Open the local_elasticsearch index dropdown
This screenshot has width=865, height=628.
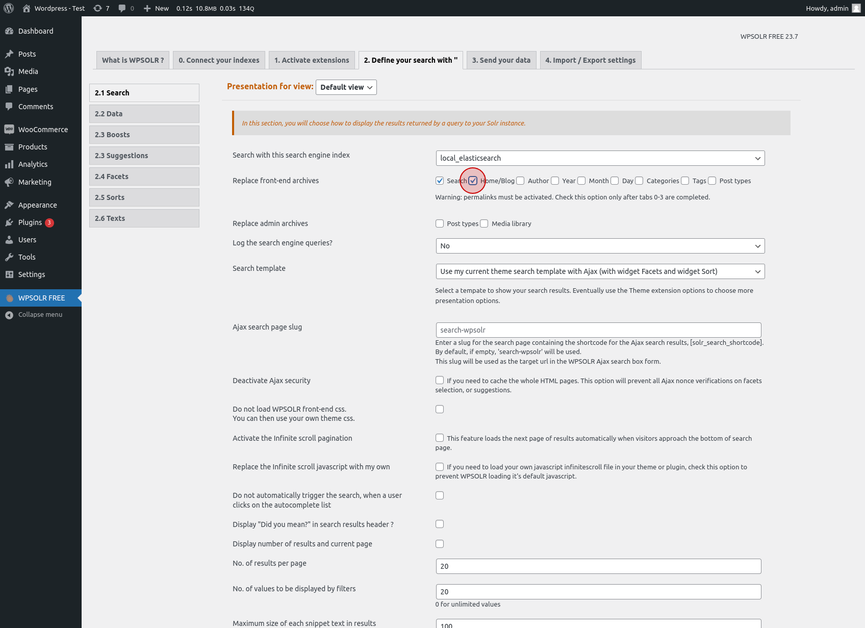click(600, 158)
